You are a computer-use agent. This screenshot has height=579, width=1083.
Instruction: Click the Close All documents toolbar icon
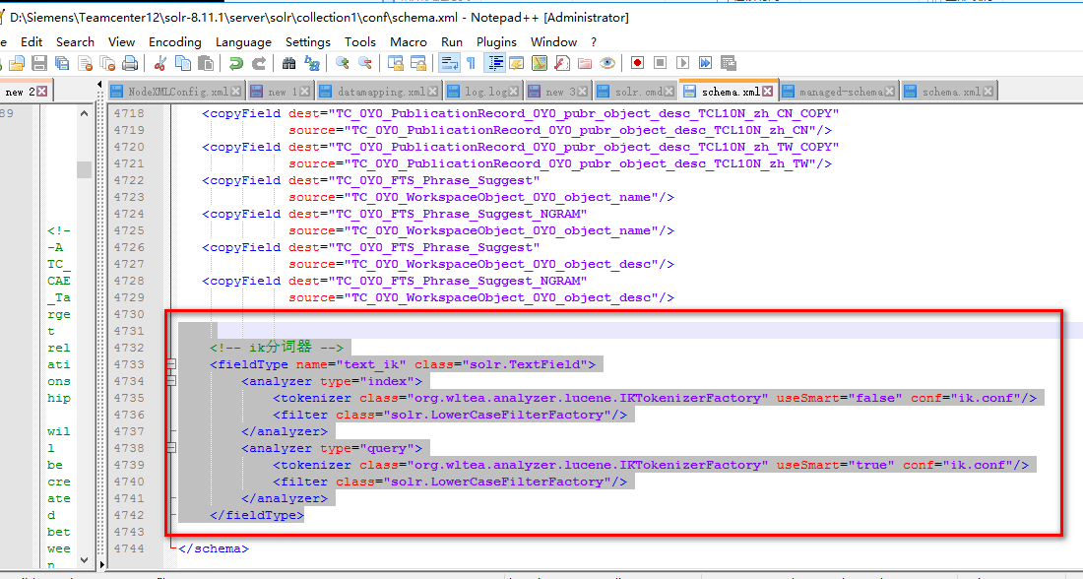click(x=107, y=64)
